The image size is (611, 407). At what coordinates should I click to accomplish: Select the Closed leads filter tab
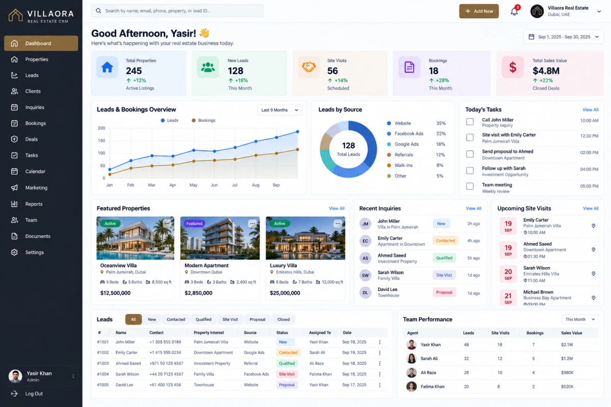point(284,319)
